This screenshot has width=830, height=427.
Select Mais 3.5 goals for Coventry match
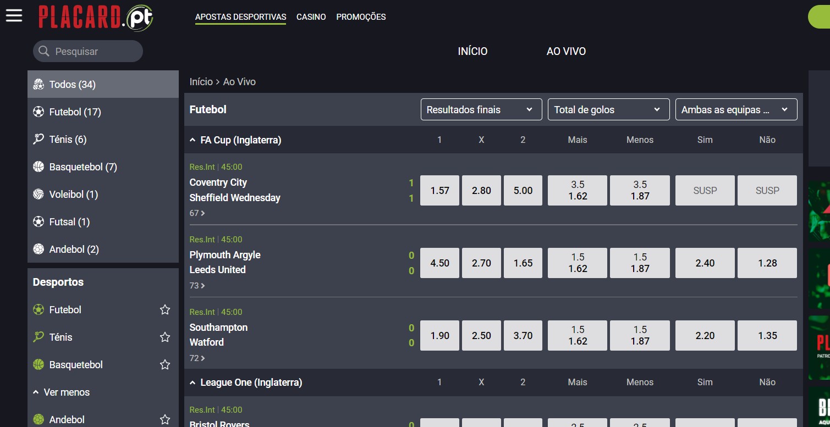pyautogui.click(x=578, y=190)
